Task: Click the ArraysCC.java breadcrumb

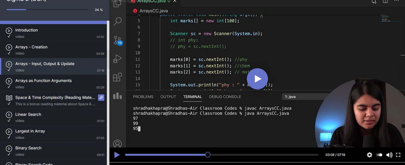Action: tap(151, 10)
